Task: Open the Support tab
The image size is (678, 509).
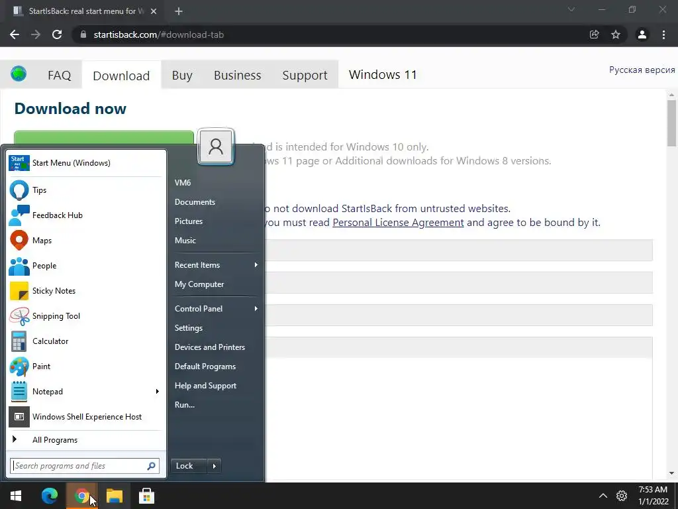Action: [x=305, y=76]
